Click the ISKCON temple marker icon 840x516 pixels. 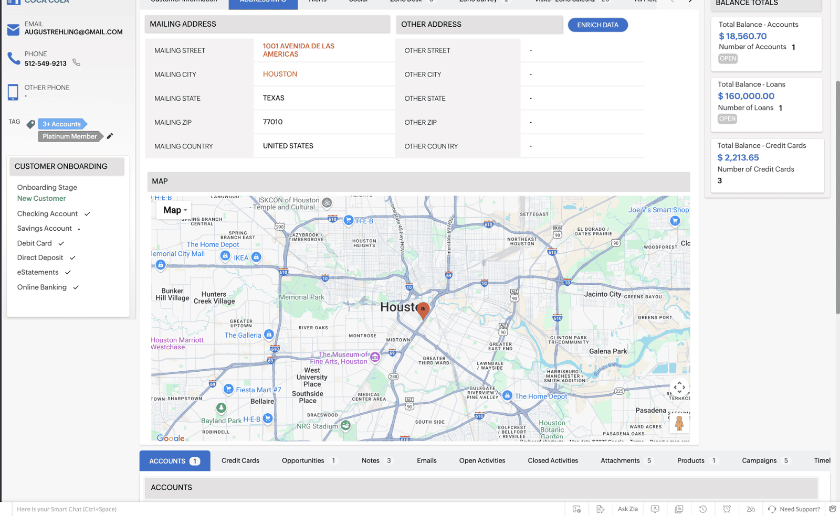(327, 202)
